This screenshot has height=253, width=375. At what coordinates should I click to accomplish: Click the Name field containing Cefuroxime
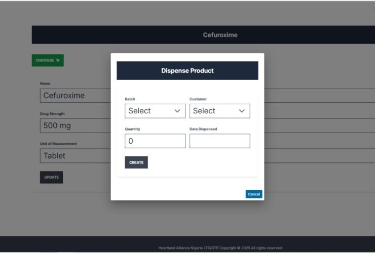pos(75,96)
